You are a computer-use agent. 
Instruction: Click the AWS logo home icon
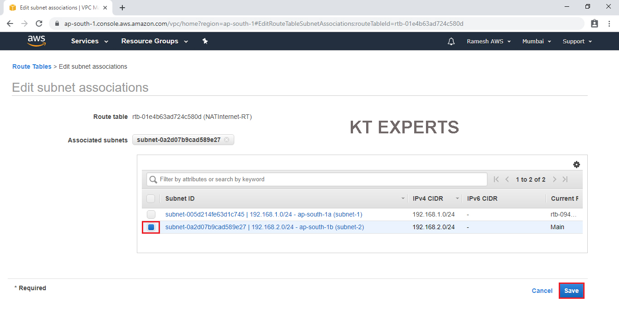click(x=36, y=41)
